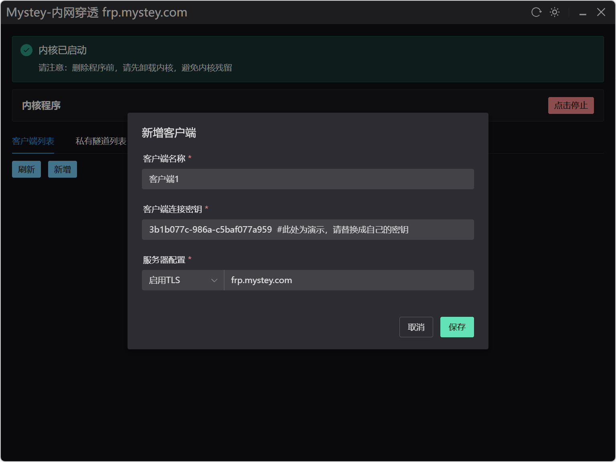This screenshot has width=616, height=462.
Task: Open the 私有隧道列表 tab
Action: tap(101, 141)
